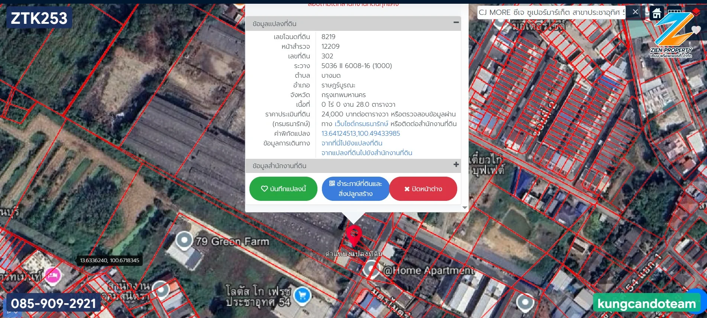Image resolution: width=707 pixels, height=318 pixels.
Task: Open the จากแปลงที่ดินไปยังสำนักงานที่ดิน link
Action: click(x=367, y=153)
